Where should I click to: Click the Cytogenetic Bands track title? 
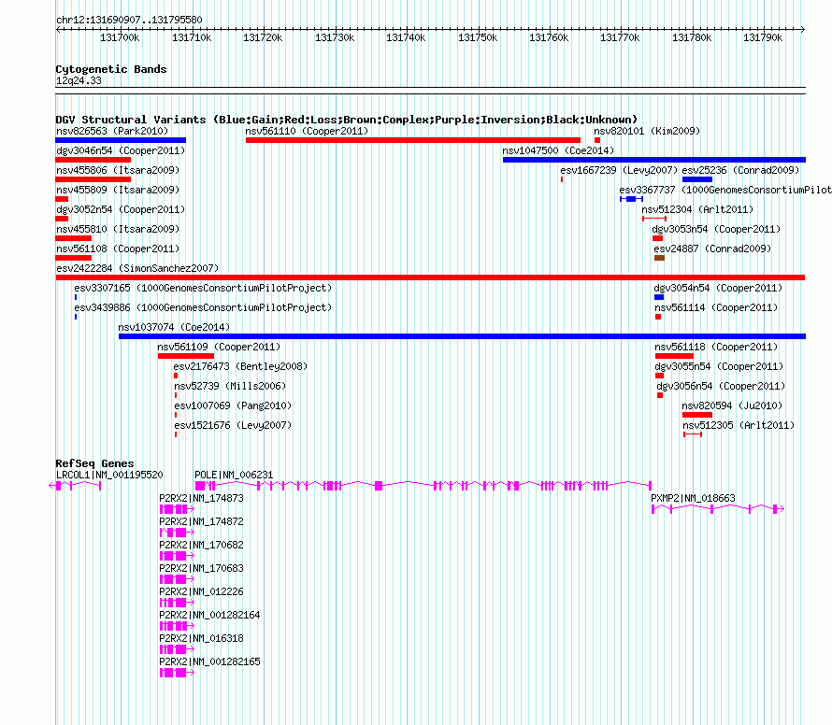pos(111,69)
